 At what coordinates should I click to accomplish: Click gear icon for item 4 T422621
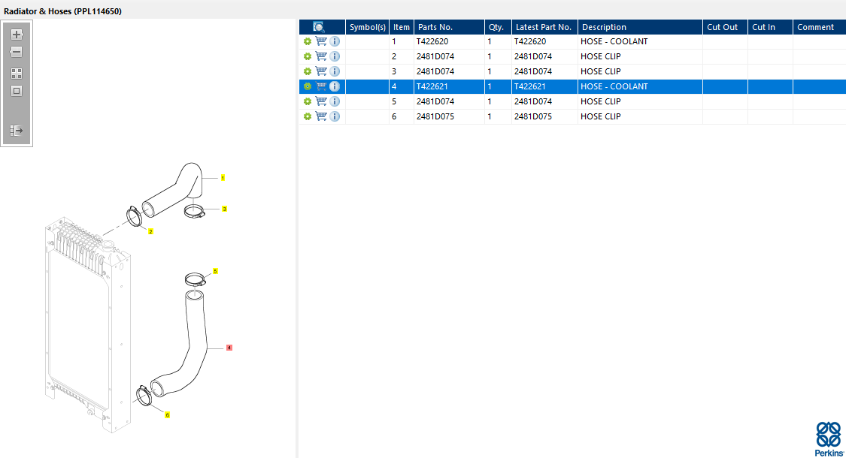[308, 86]
